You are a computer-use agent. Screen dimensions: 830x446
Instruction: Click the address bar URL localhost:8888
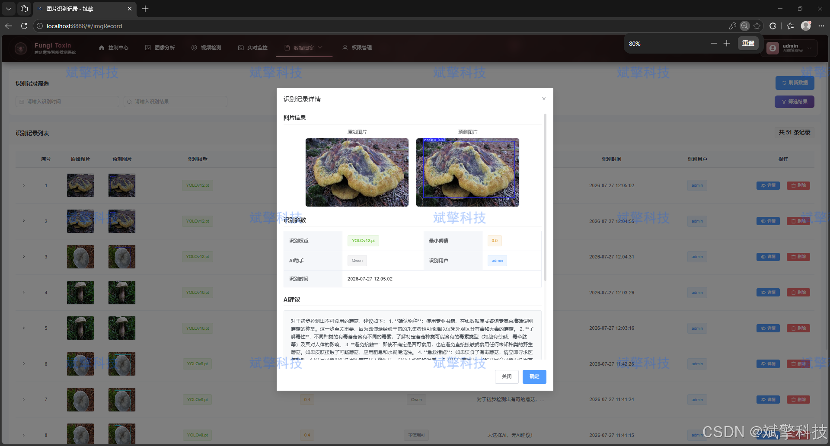point(84,26)
